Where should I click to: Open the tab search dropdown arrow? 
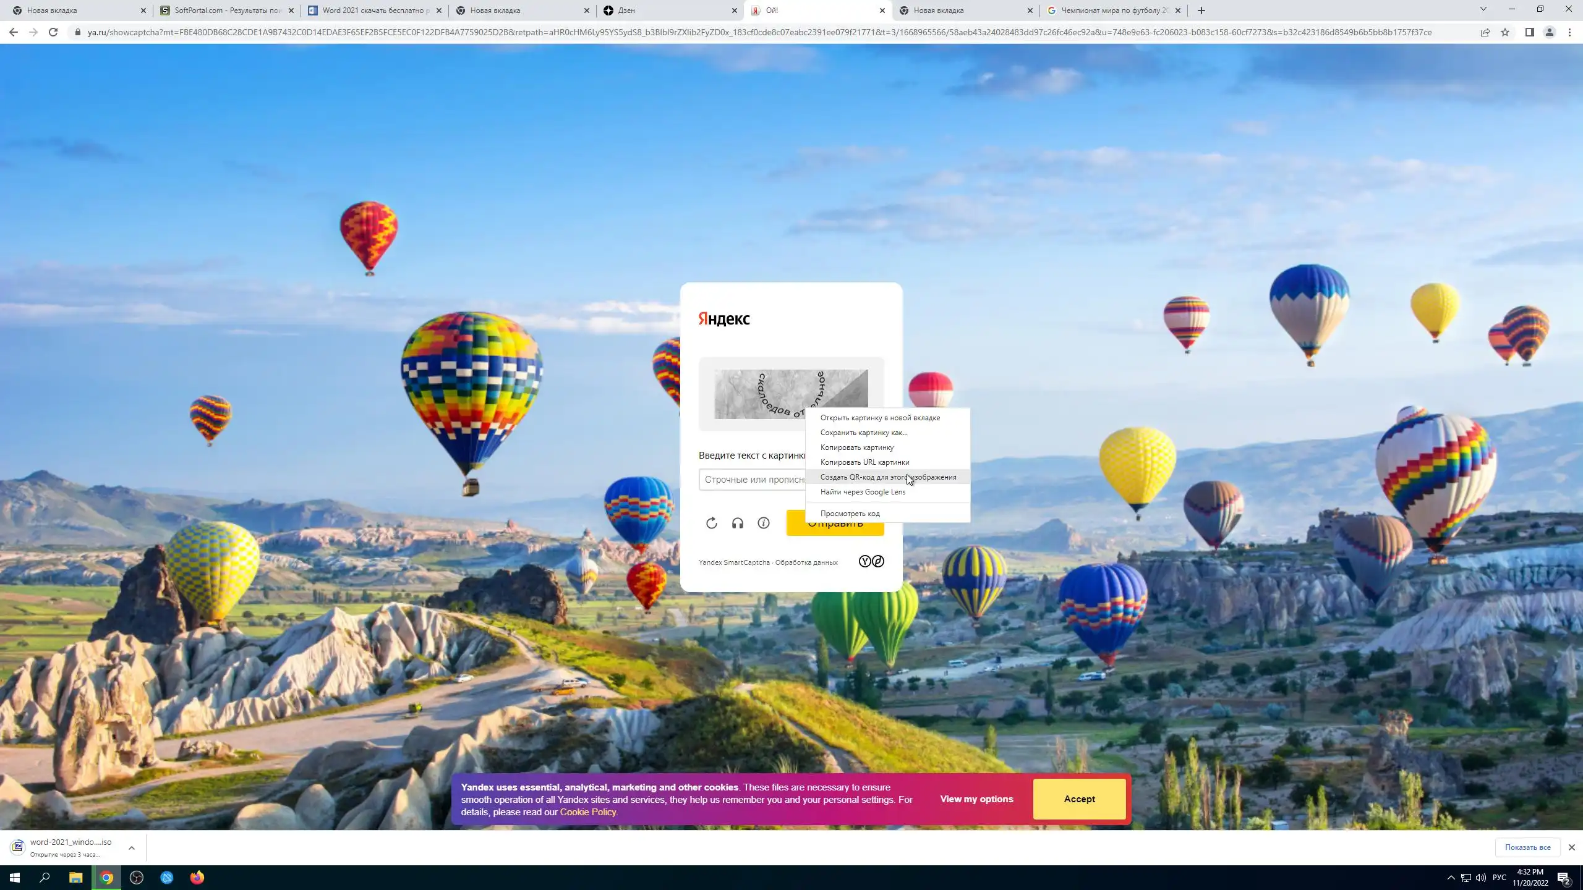click(1483, 9)
